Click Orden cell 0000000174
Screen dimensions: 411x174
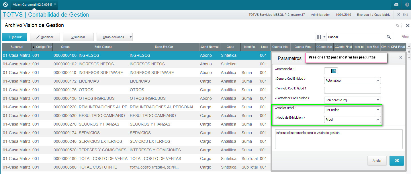(x=65, y=133)
